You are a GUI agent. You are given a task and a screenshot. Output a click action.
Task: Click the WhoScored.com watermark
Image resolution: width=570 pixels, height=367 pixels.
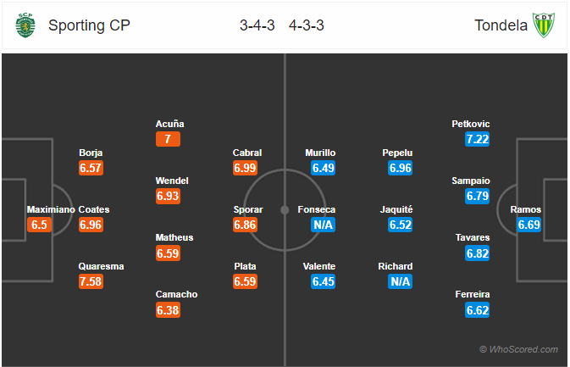pyautogui.click(x=518, y=349)
